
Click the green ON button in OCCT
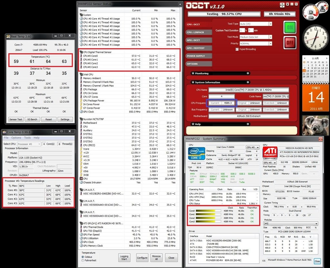(x=290, y=27)
